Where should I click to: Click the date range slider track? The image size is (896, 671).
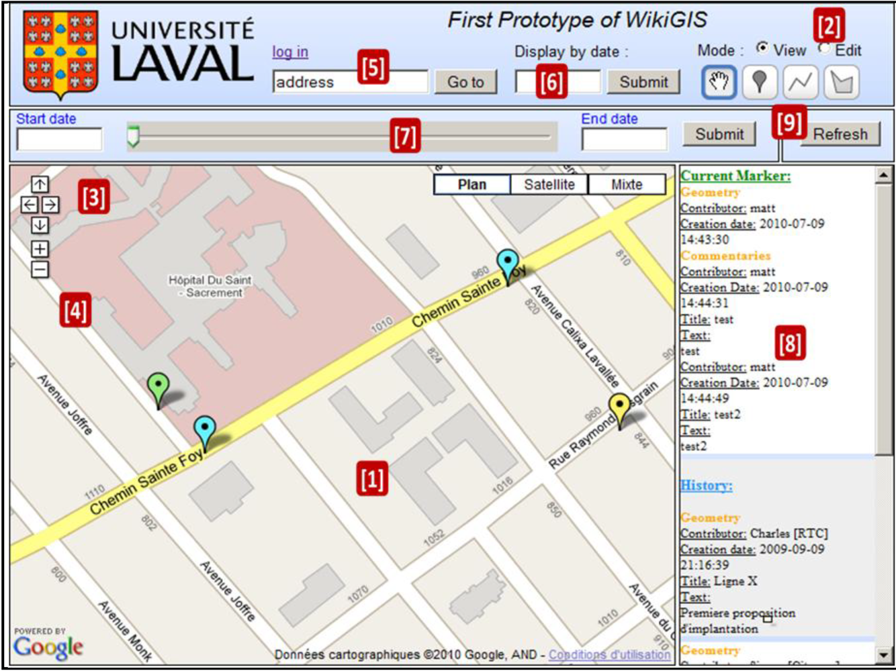click(343, 136)
